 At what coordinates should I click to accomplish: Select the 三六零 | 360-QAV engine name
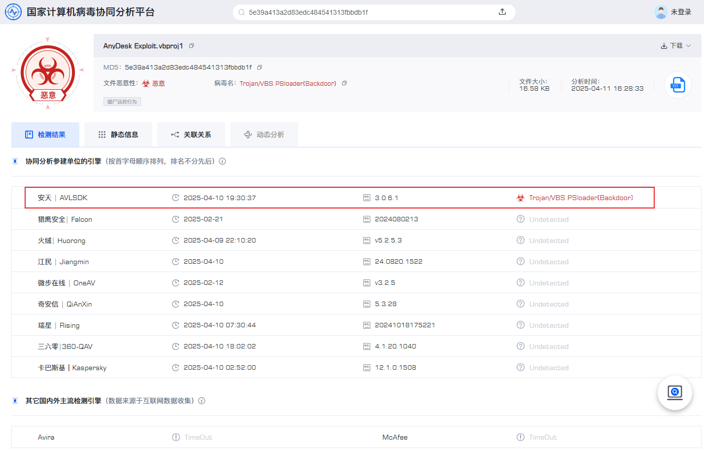click(x=65, y=346)
